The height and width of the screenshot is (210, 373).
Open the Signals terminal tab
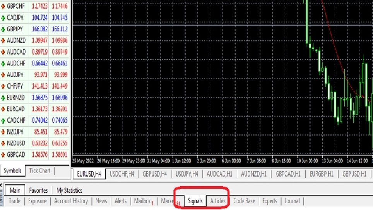(195, 201)
